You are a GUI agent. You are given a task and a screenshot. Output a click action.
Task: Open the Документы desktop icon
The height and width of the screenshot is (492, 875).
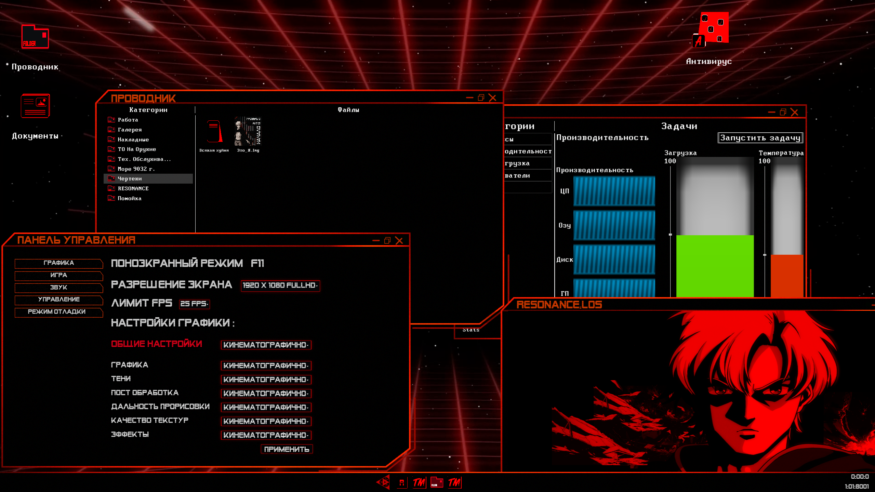[x=35, y=106]
